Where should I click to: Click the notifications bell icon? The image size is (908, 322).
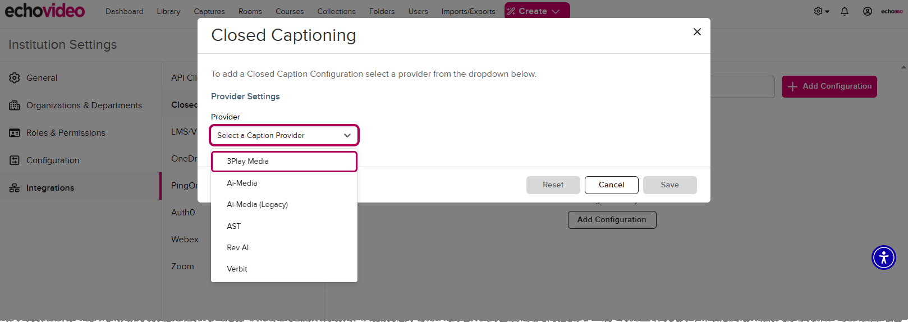(x=845, y=11)
